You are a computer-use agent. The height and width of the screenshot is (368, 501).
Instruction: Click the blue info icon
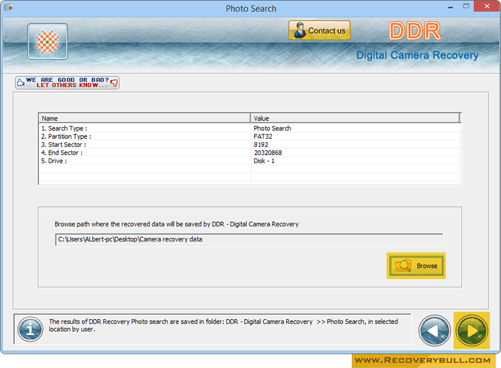click(31, 329)
